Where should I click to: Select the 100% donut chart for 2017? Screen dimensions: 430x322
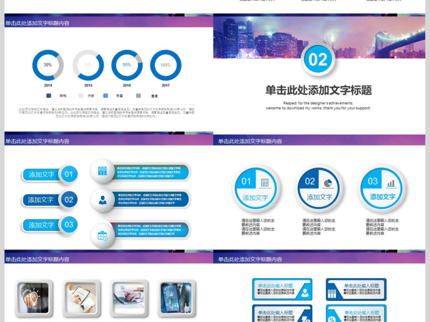166,65
